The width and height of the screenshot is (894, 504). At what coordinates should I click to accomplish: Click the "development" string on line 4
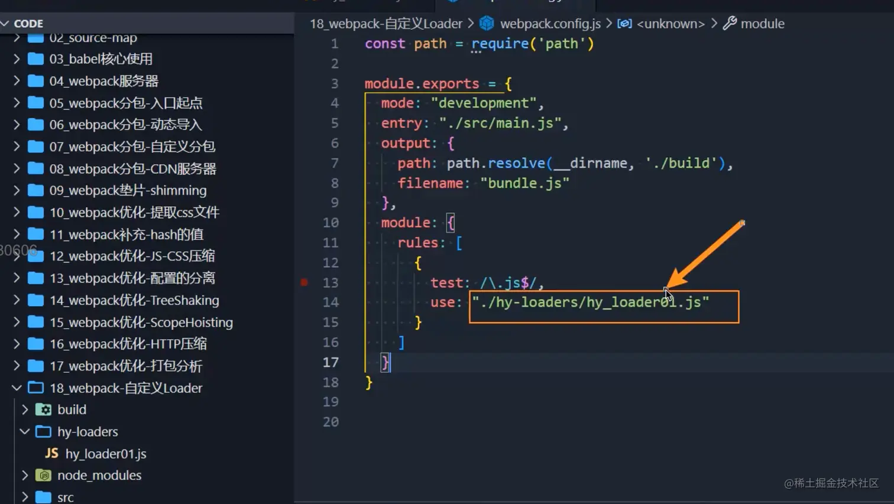(484, 103)
